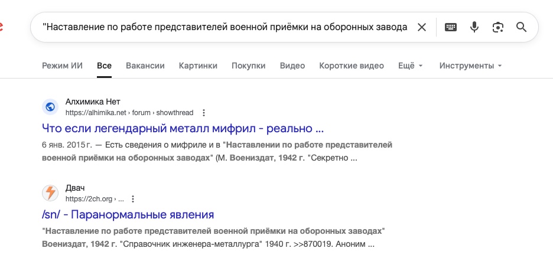This screenshot has width=553, height=271.
Task: Click the Двач site name
Action: tap(75, 188)
